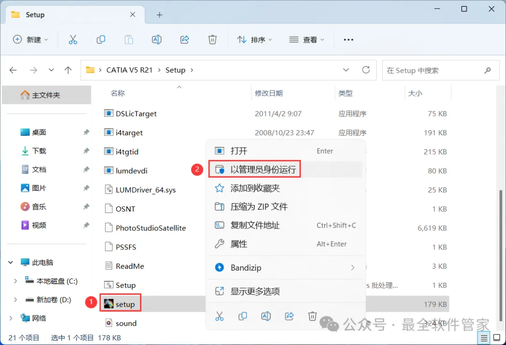Viewport: 506px width, 345px height.
Task: Select the LUMDriver_64.sys file
Action: point(146,190)
